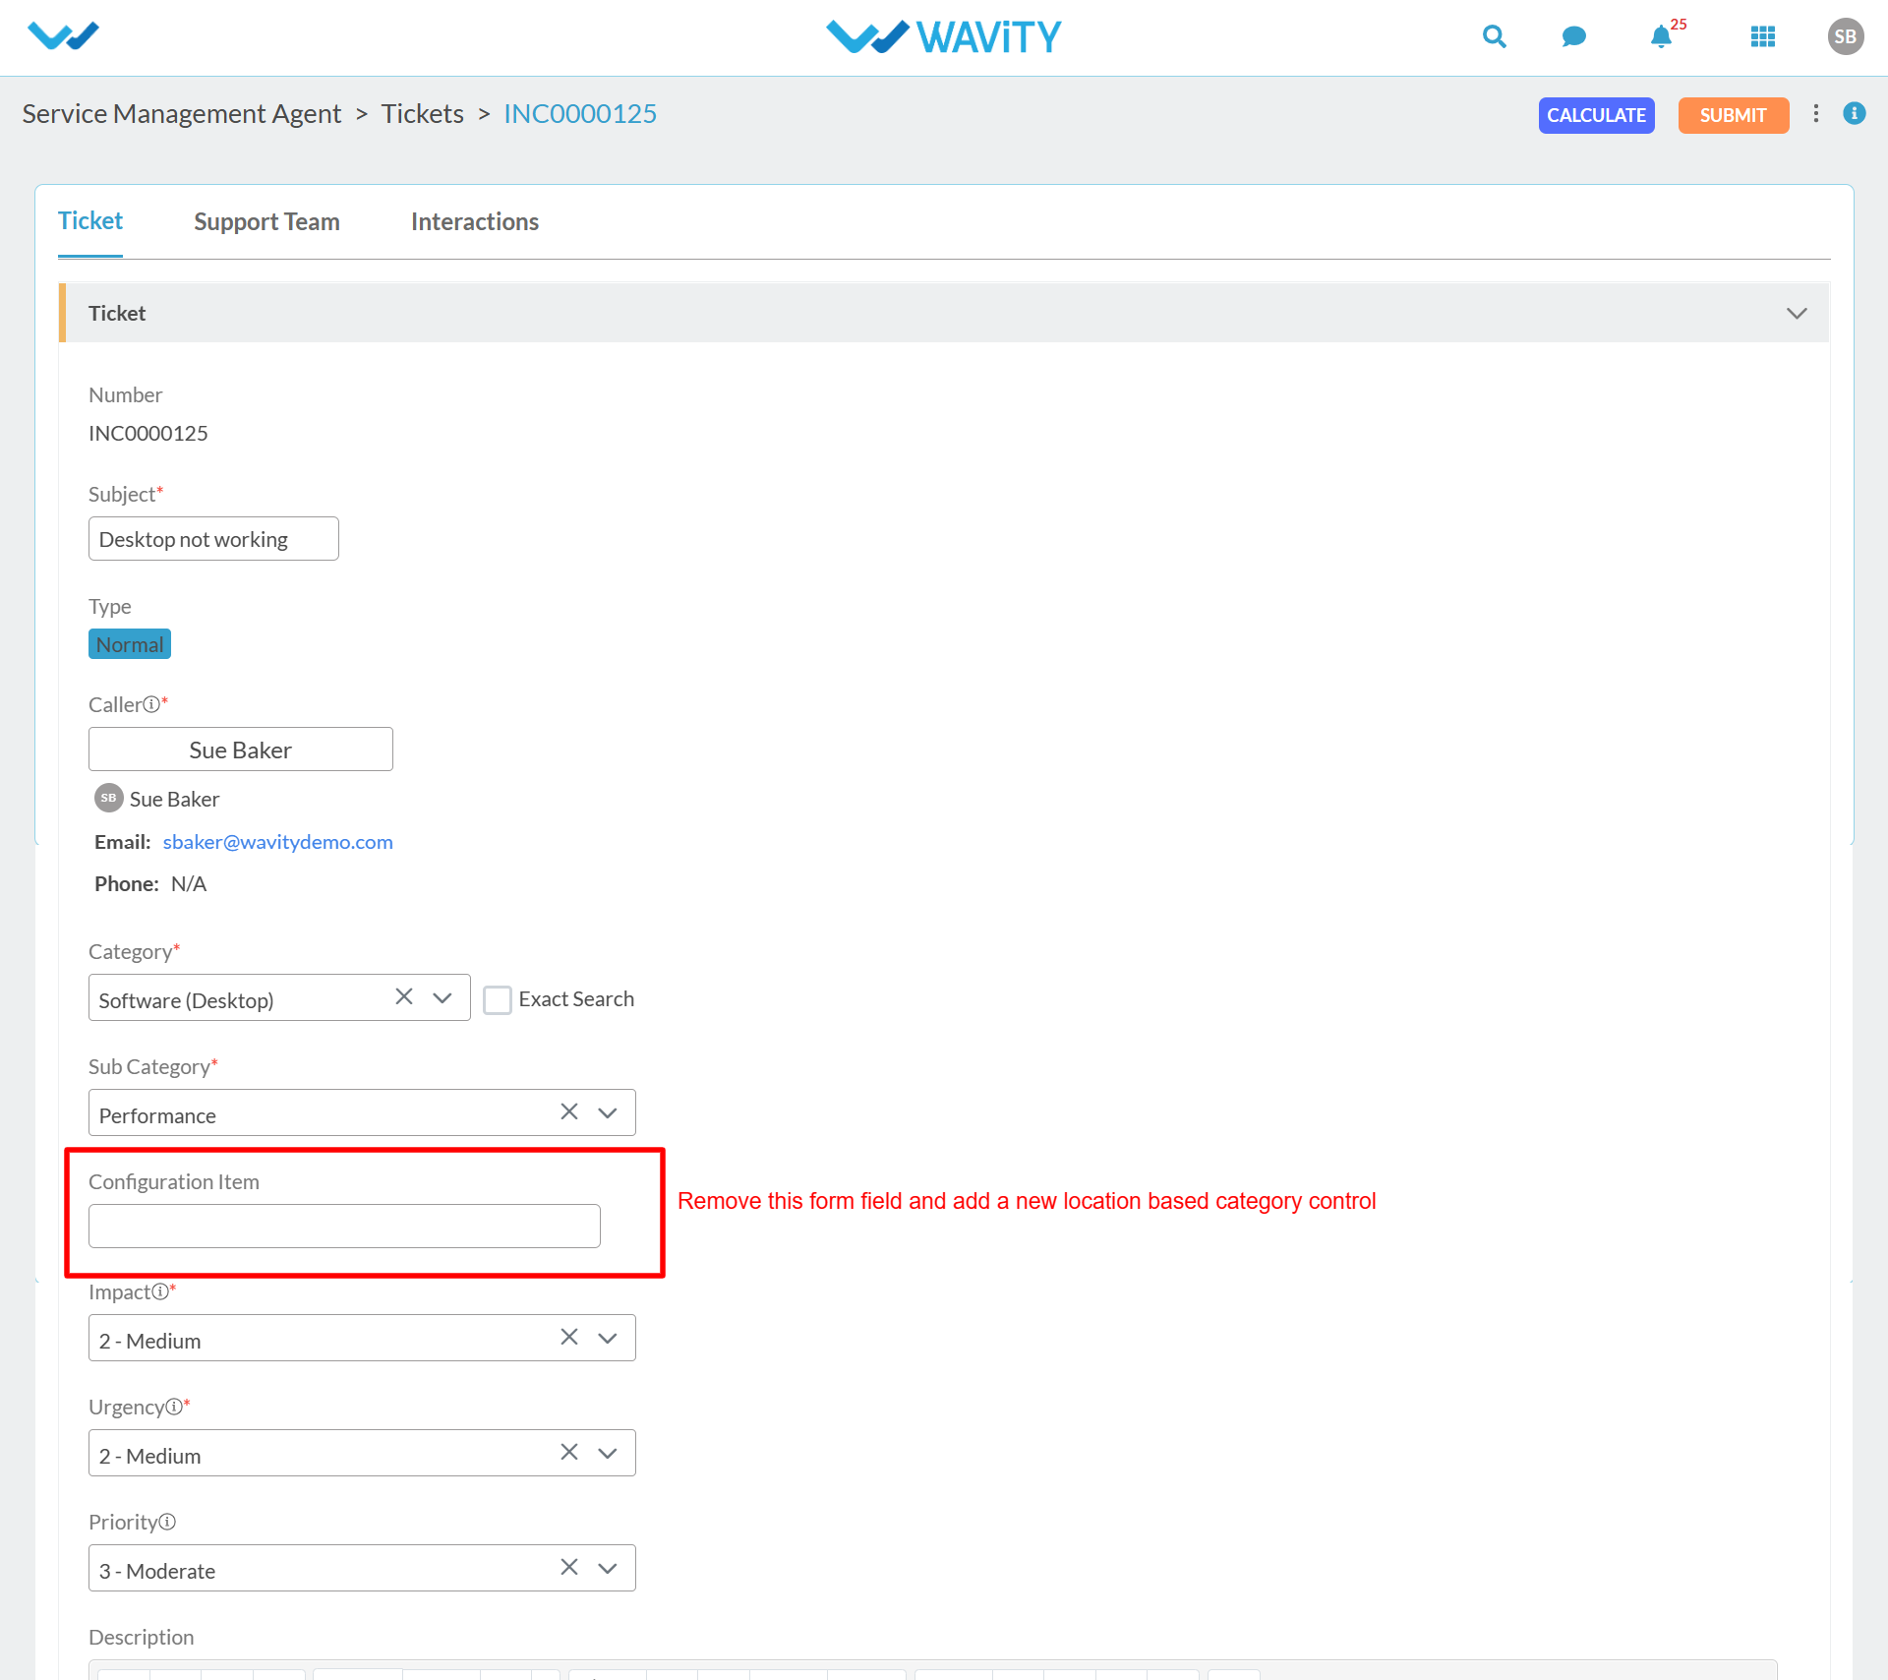Click the INC0000125 breadcrumb link
The width and height of the screenshot is (1888, 1680).
(580, 114)
